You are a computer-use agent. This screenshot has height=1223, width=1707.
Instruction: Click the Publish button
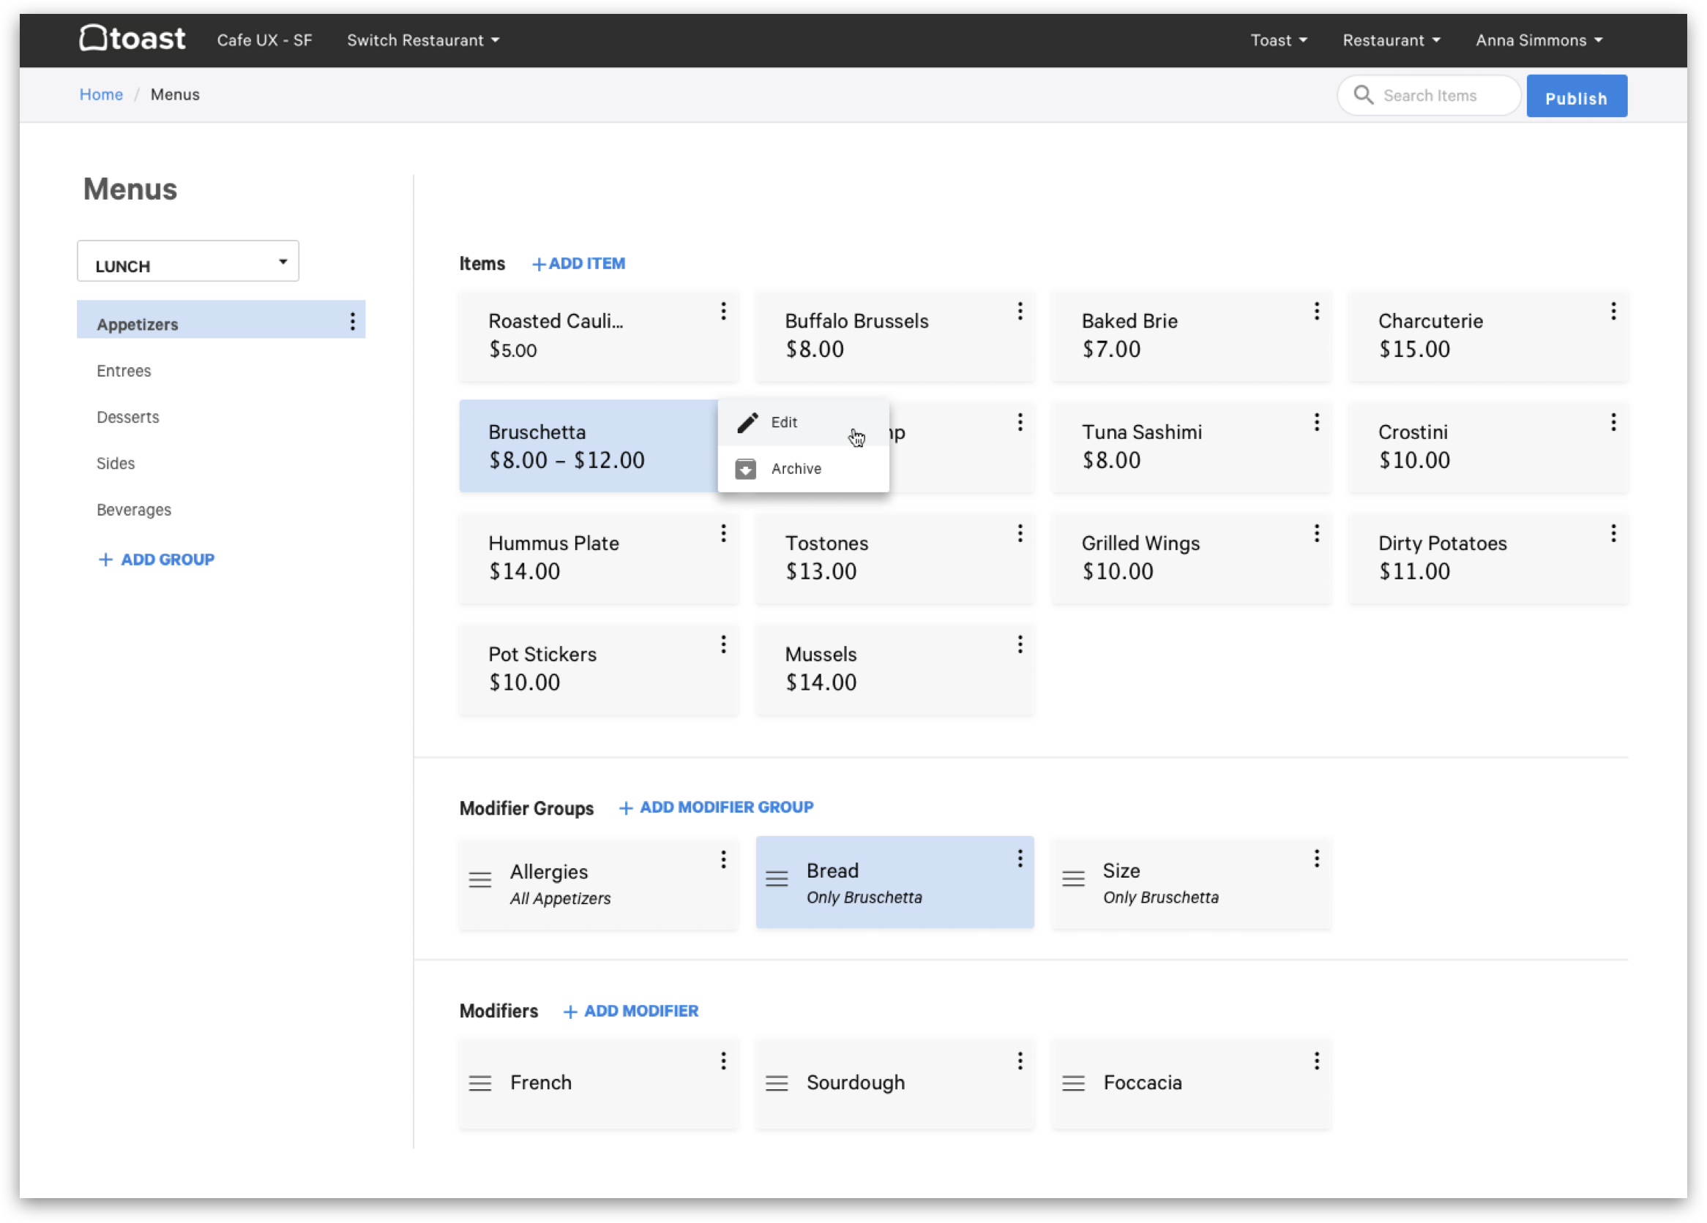[x=1576, y=97]
